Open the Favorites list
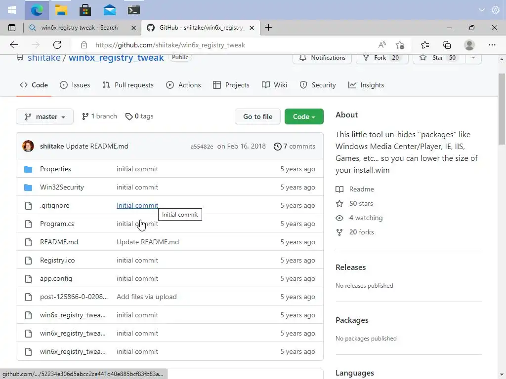Image resolution: width=506 pixels, height=379 pixels. click(x=425, y=45)
